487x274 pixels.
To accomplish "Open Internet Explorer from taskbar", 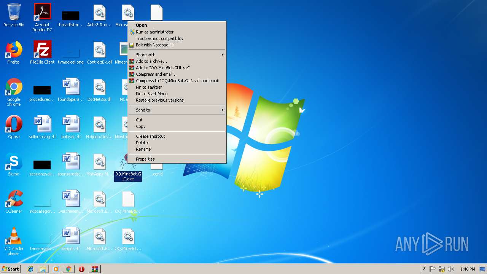I will pyautogui.click(x=30, y=269).
